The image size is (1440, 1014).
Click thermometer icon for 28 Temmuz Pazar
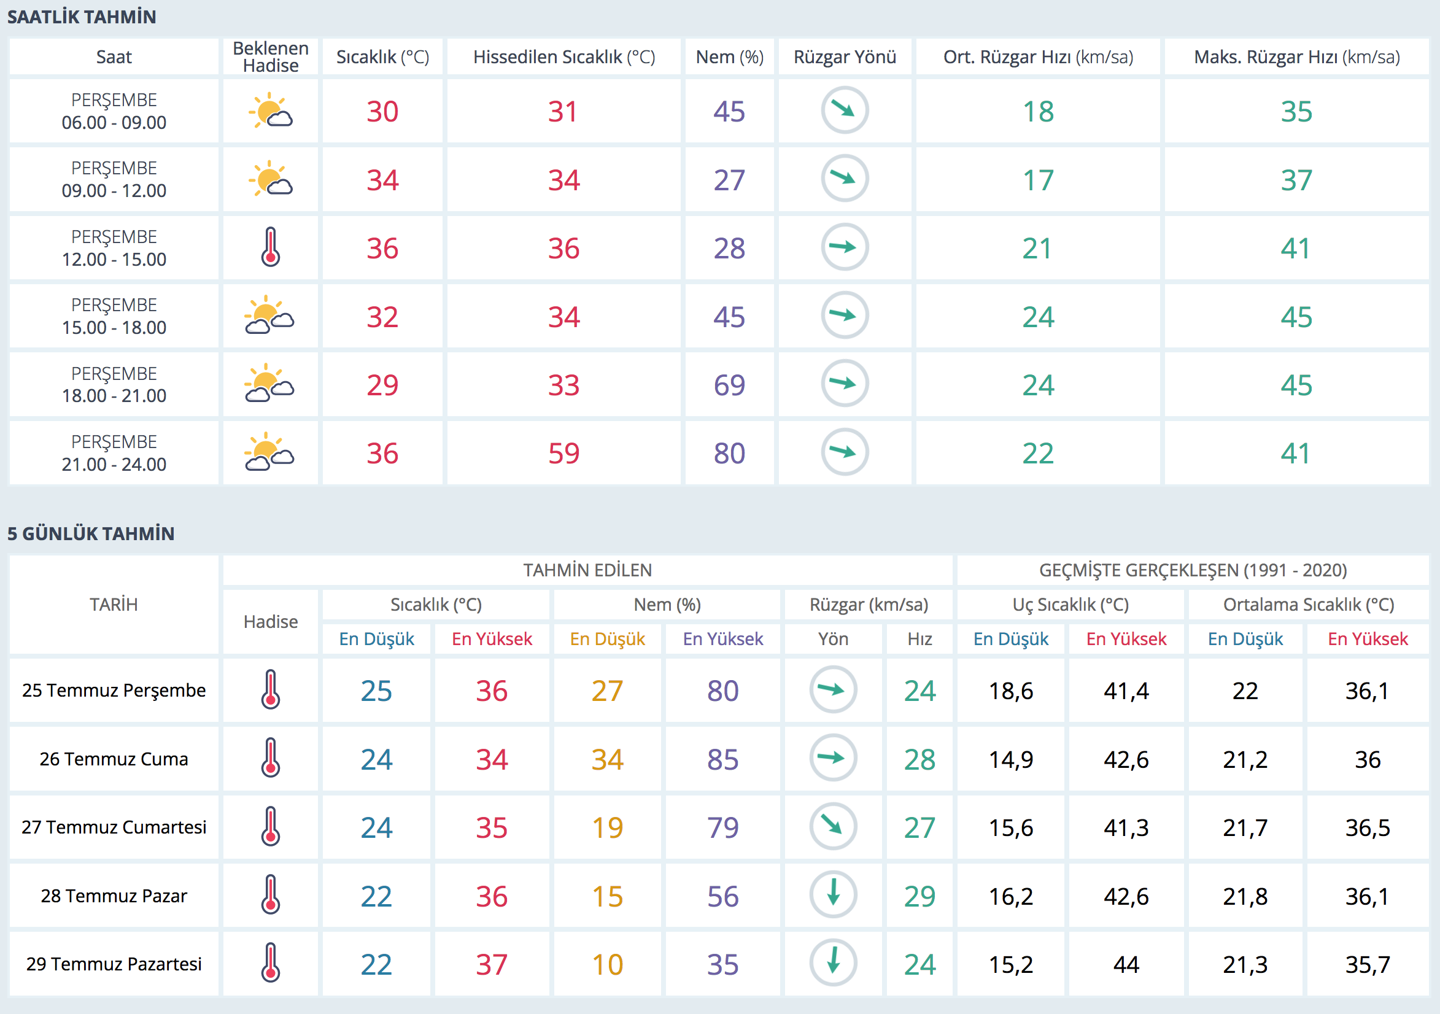[270, 895]
